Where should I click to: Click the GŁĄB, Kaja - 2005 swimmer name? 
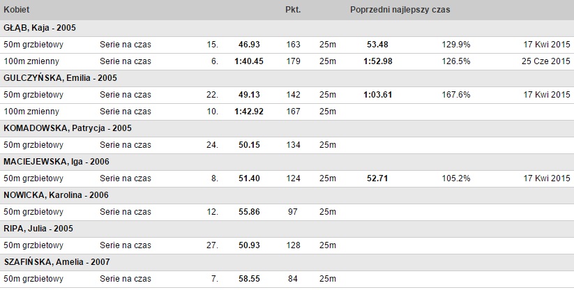click(x=40, y=28)
